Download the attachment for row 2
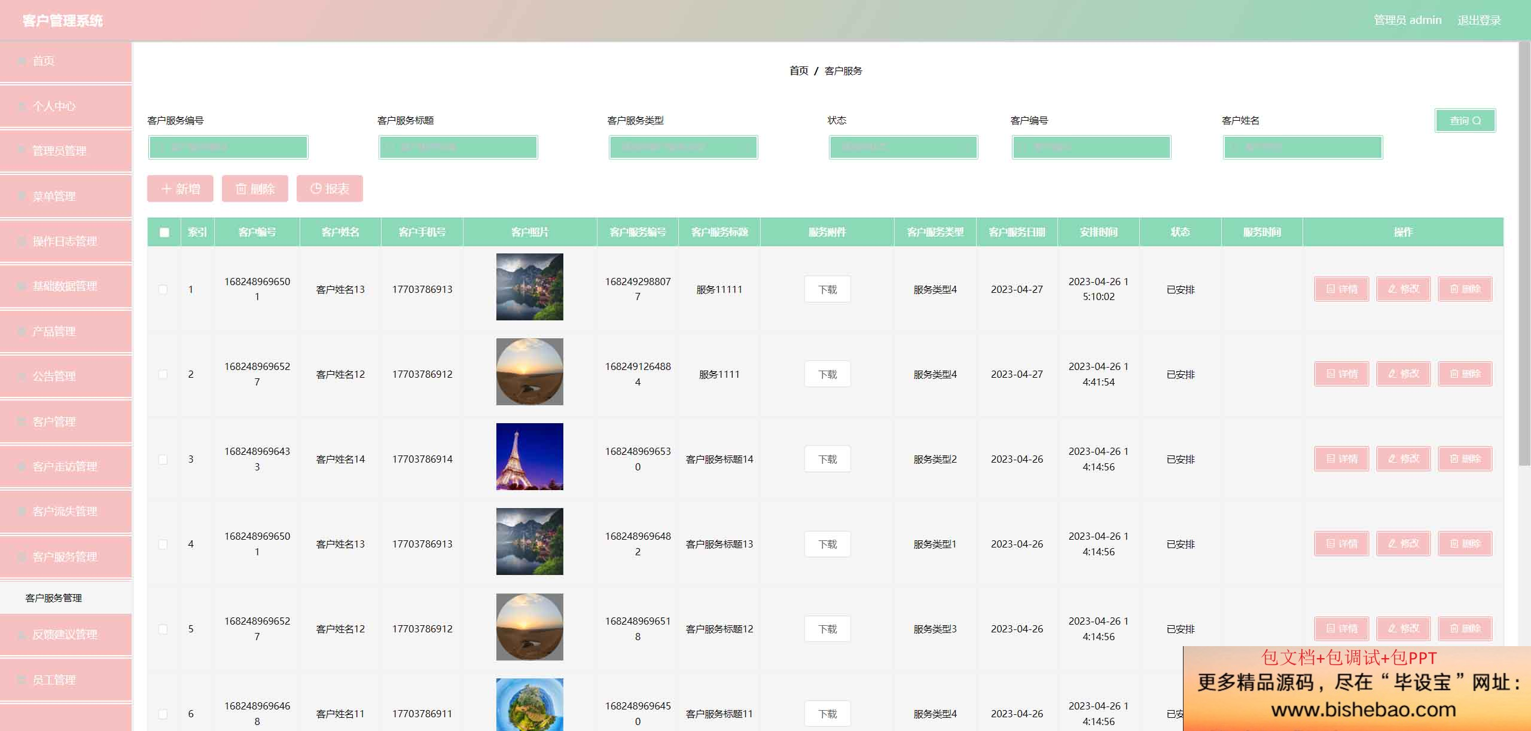 tap(827, 374)
